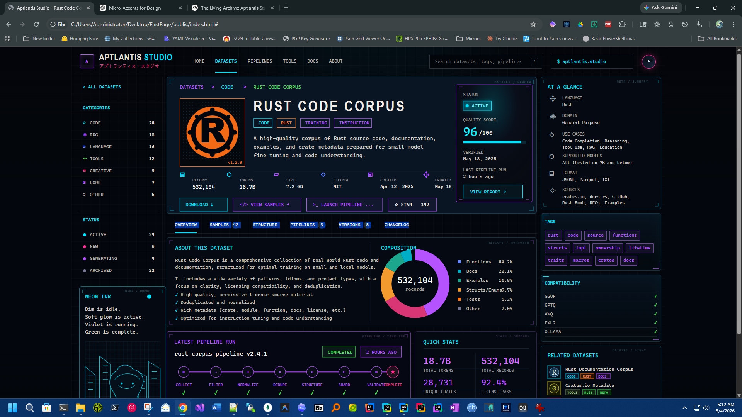
Task: Open the Crates.io Metadata dataset icon
Action: pyautogui.click(x=554, y=388)
